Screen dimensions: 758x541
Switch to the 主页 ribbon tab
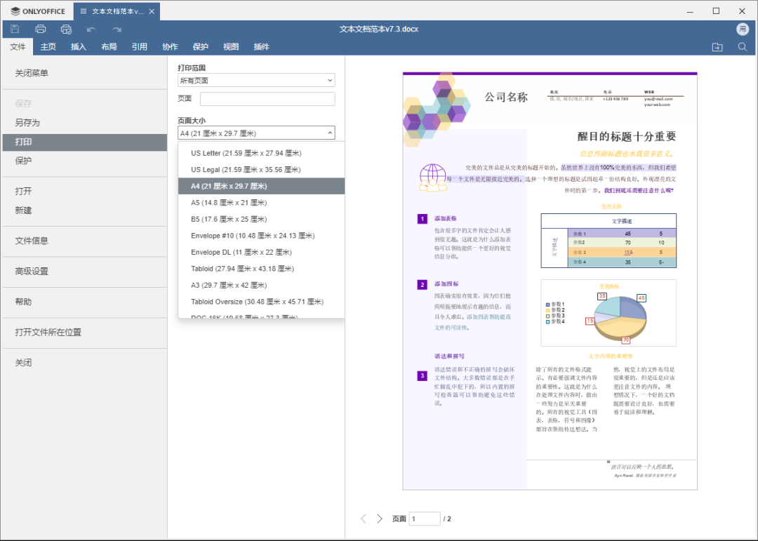coord(48,47)
